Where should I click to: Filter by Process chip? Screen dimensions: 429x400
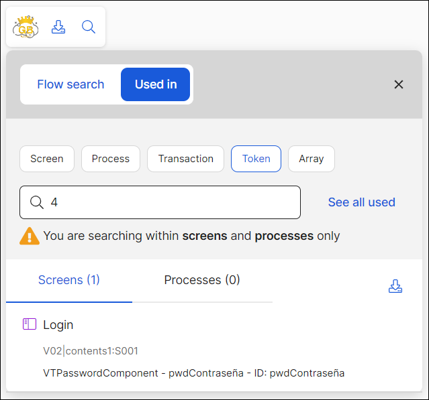(111, 159)
